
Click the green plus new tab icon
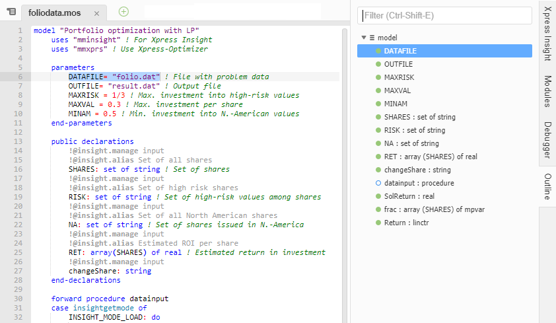click(x=123, y=11)
